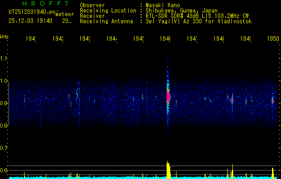Click the tallest yellow peak in intensity graph
This screenshot has width=281, height=179.
(x=168, y=170)
